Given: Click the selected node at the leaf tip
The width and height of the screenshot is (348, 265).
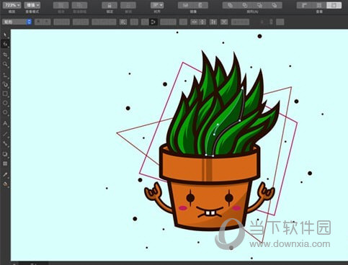Looking at the screenshot, I should (242, 88).
